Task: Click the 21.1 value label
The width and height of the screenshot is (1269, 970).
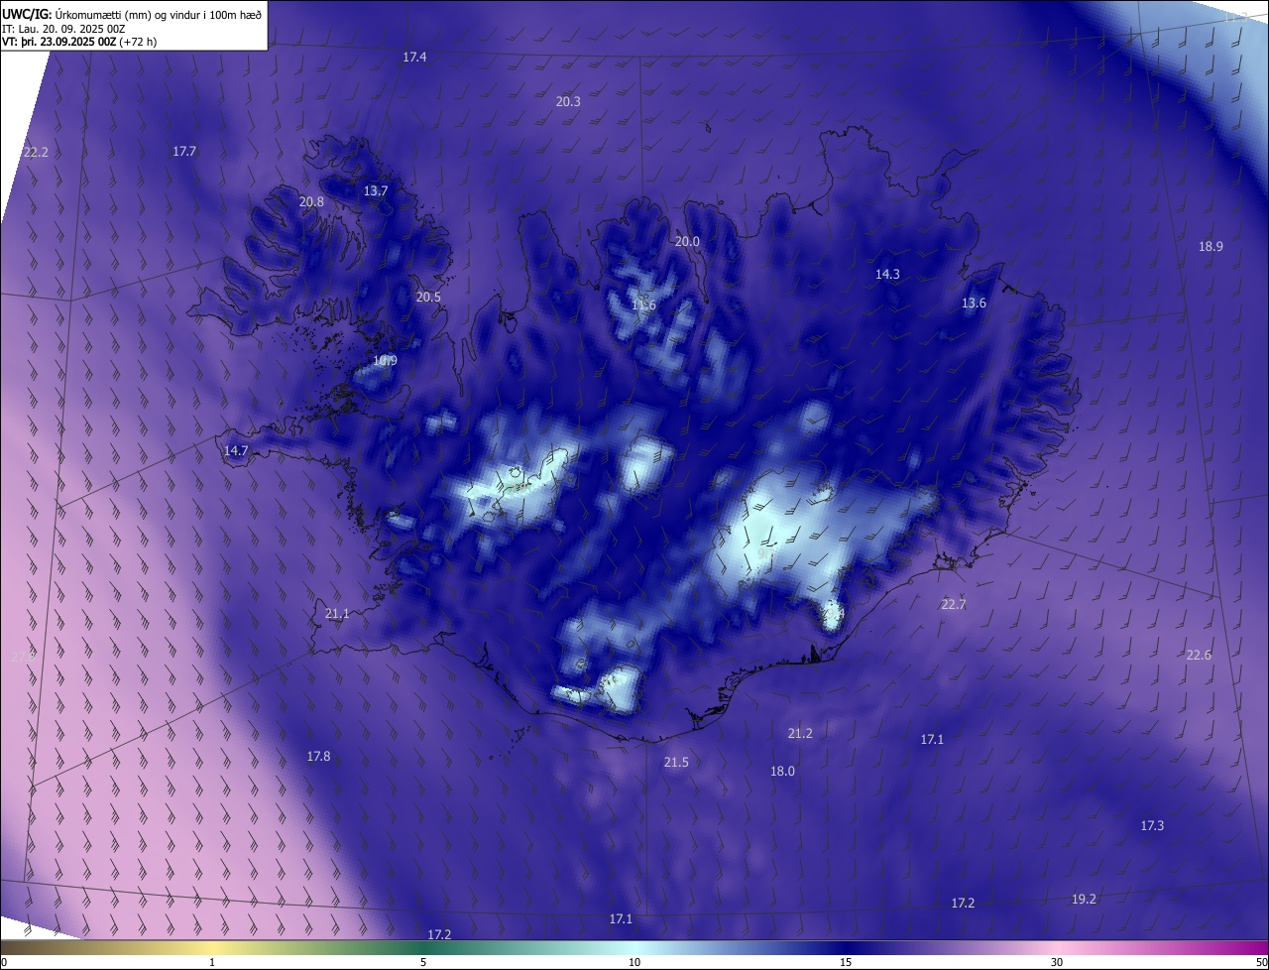Action: tap(337, 615)
